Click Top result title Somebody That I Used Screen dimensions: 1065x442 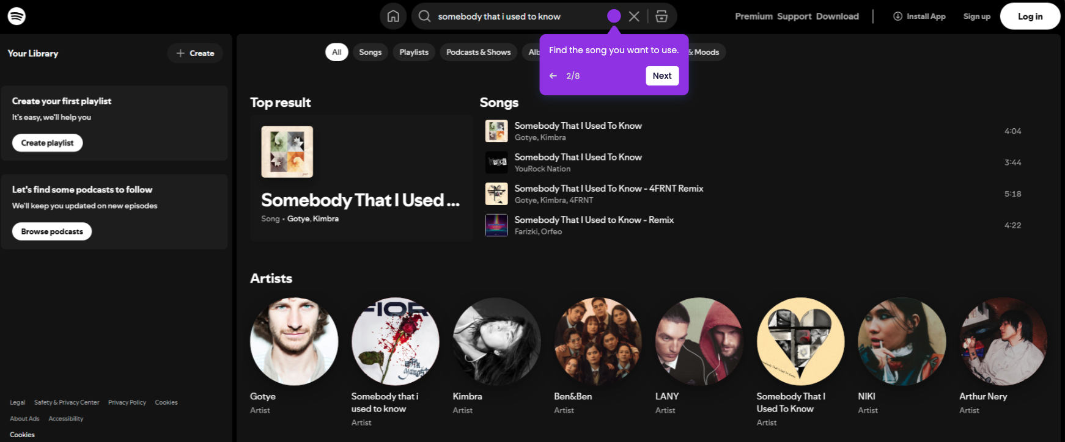tap(360, 200)
